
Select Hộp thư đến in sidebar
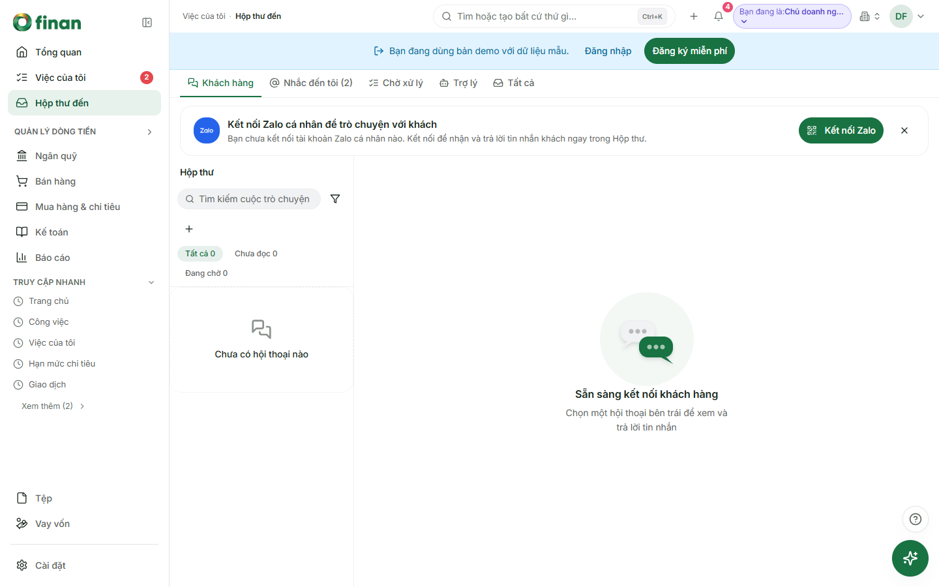(84, 103)
